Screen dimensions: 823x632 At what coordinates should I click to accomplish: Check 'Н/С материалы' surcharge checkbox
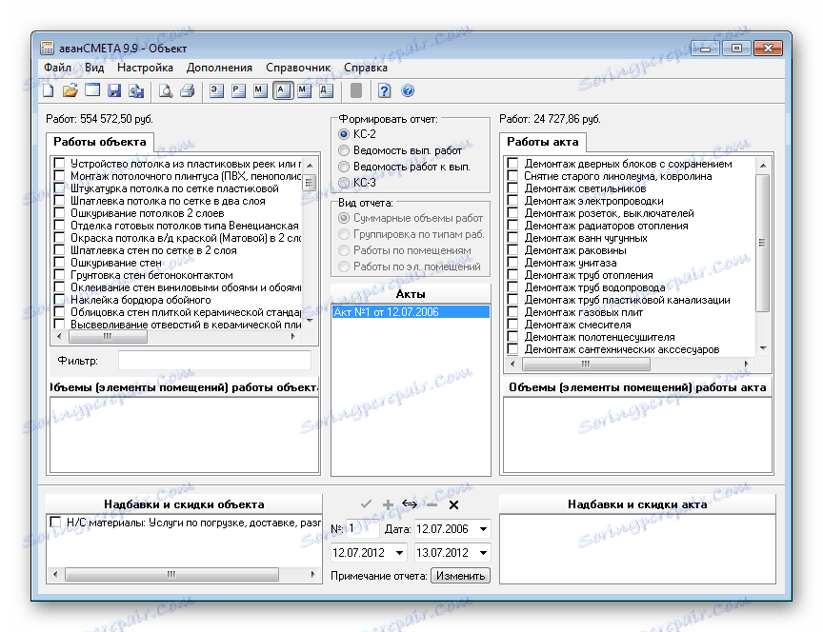tap(55, 522)
